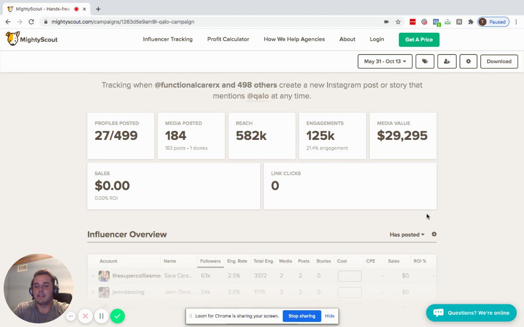Bookmark page with star icon
524x327 pixels.
(398, 22)
